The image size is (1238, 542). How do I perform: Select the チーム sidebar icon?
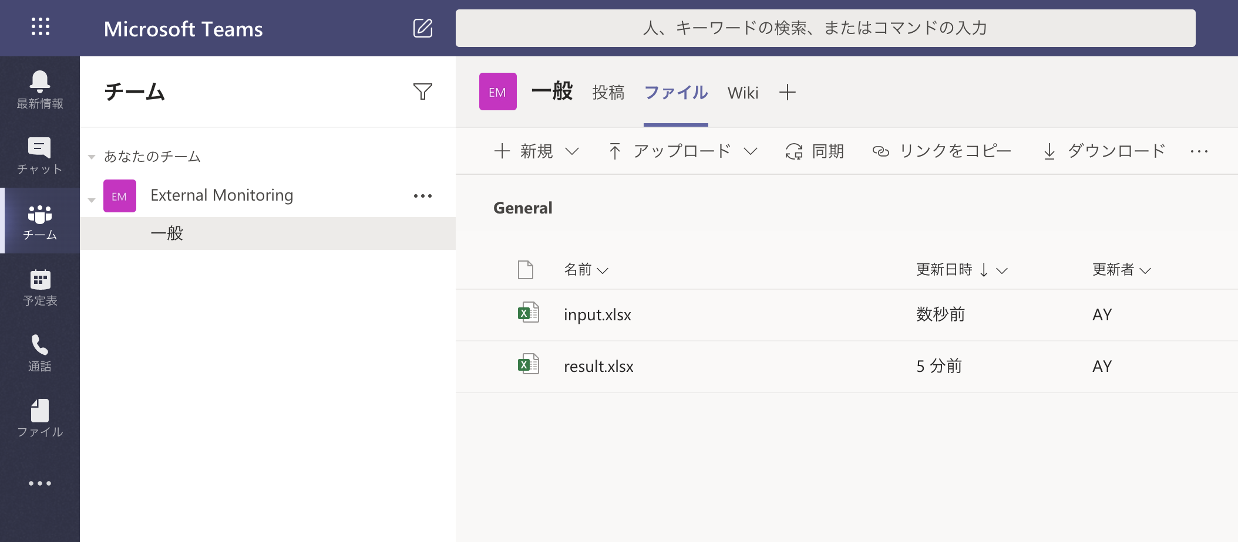[x=40, y=221]
